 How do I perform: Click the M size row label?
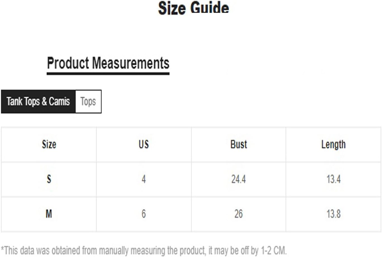click(x=49, y=214)
